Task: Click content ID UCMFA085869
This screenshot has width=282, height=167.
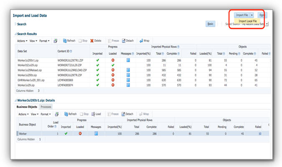Action: click(65, 80)
